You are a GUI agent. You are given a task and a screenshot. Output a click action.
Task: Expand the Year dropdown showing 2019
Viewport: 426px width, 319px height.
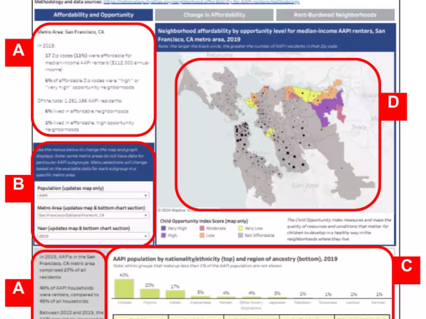click(x=93, y=236)
